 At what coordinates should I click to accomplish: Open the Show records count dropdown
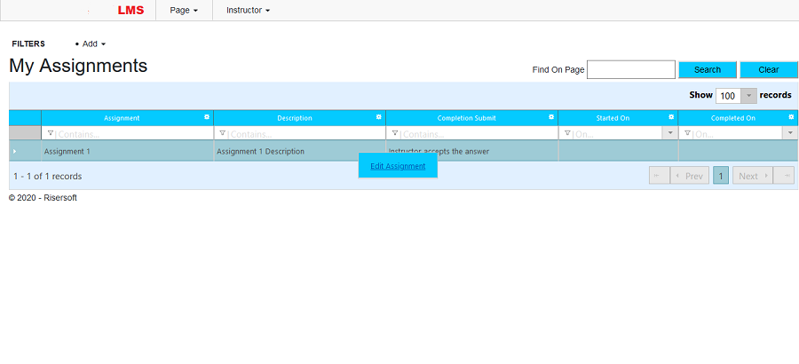[748, 96]
